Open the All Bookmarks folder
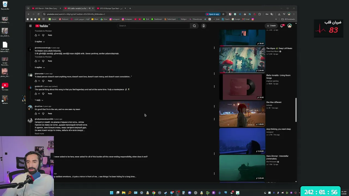Screen dimensions: 349x196 click(288, 19)
